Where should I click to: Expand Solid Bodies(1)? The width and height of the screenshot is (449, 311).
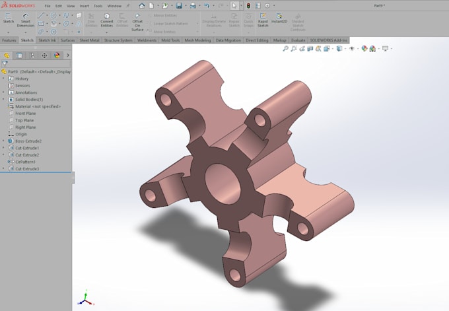click(3, 99)
